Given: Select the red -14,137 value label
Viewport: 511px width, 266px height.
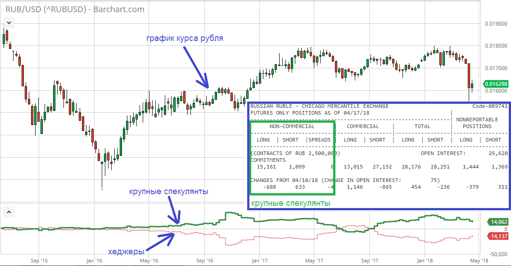Looking at the screenshot, I should 497,236.
